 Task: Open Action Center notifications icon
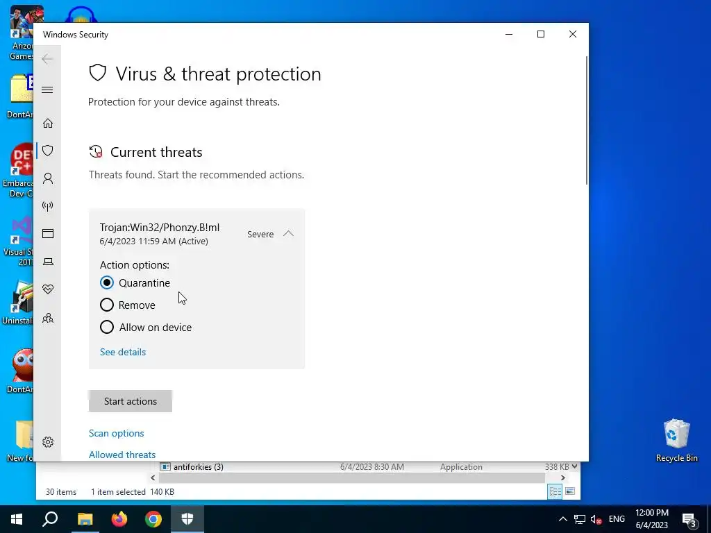[689, 519]
